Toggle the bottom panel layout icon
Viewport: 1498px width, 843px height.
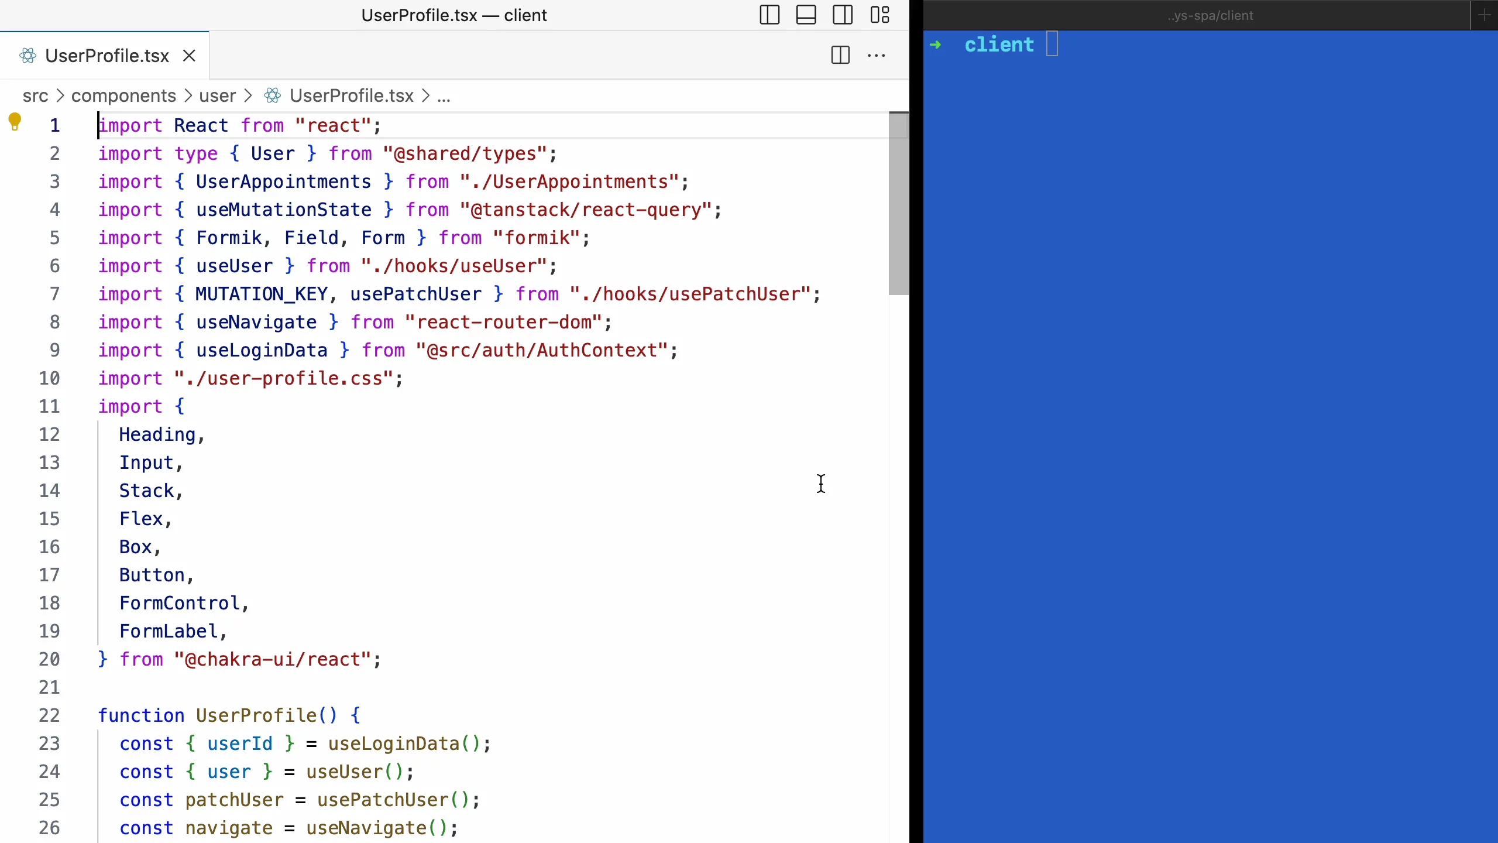click(x=806, y=15)
